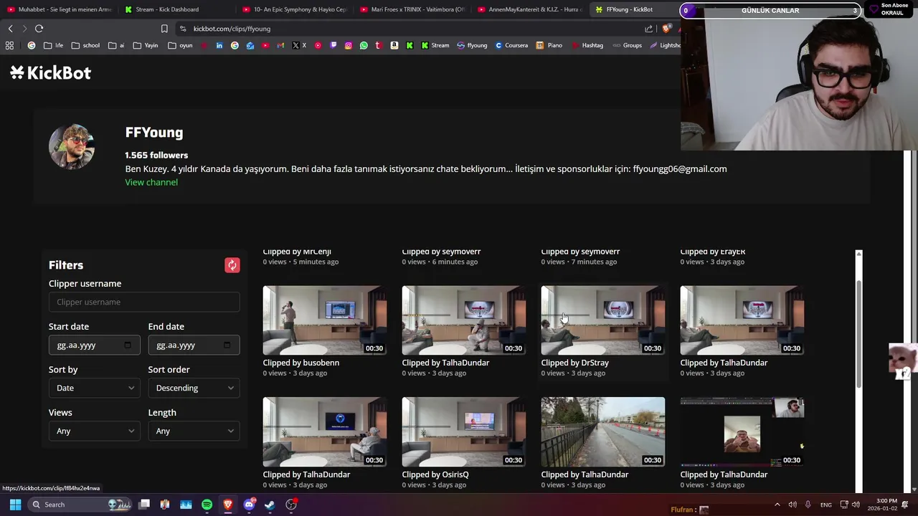Open the KickBot logo home link
Screen dimensions: 918x516
(x=50, y=72)
